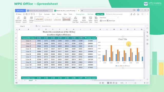Click the Reset Style button
The width and height of the screenshot is (164, 92).
click(111, 21)
